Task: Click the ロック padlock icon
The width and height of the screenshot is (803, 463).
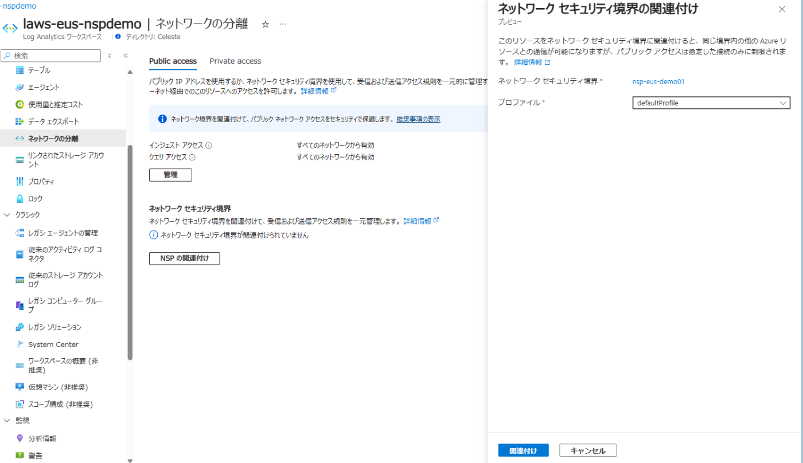Action: tap(20, 198)
